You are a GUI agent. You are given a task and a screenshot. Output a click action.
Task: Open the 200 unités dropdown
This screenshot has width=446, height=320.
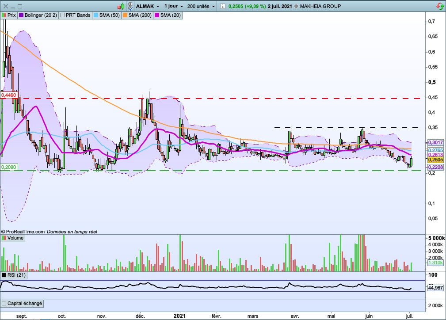[x=201, y=6]
